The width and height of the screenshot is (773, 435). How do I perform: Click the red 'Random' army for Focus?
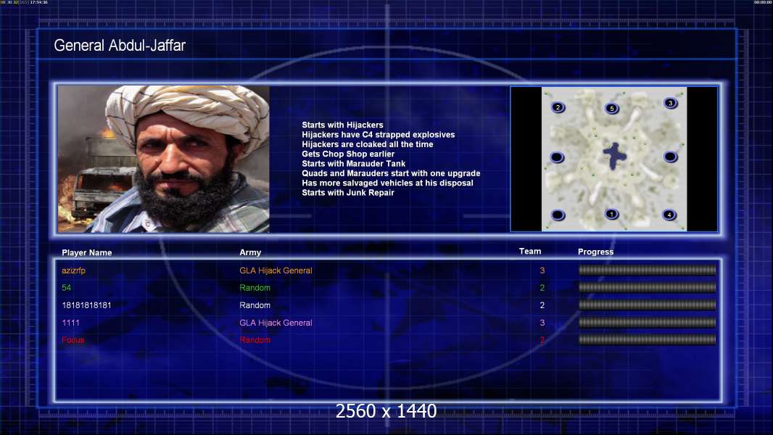click(x=255, y=340)
